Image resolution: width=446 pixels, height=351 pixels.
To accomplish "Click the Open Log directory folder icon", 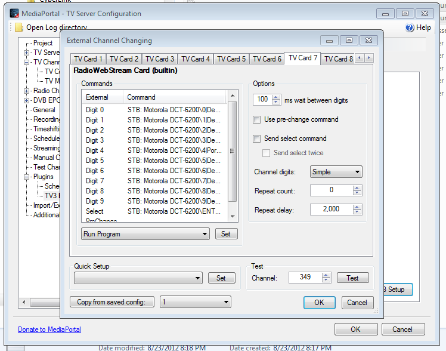I will tap(18, 27).
